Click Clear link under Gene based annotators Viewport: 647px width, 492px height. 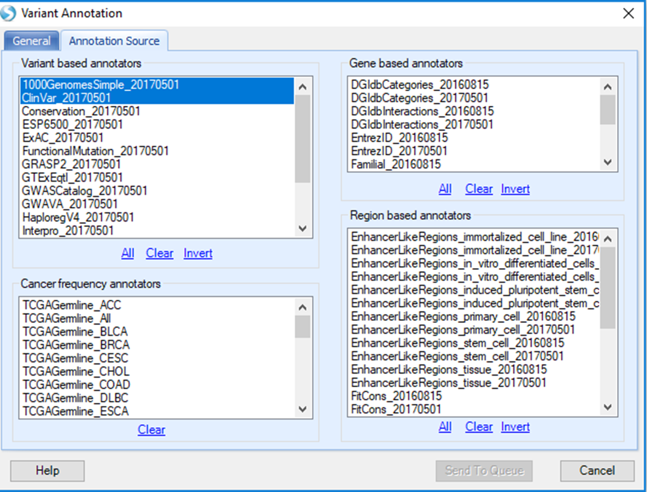click(x=479, y=189)
